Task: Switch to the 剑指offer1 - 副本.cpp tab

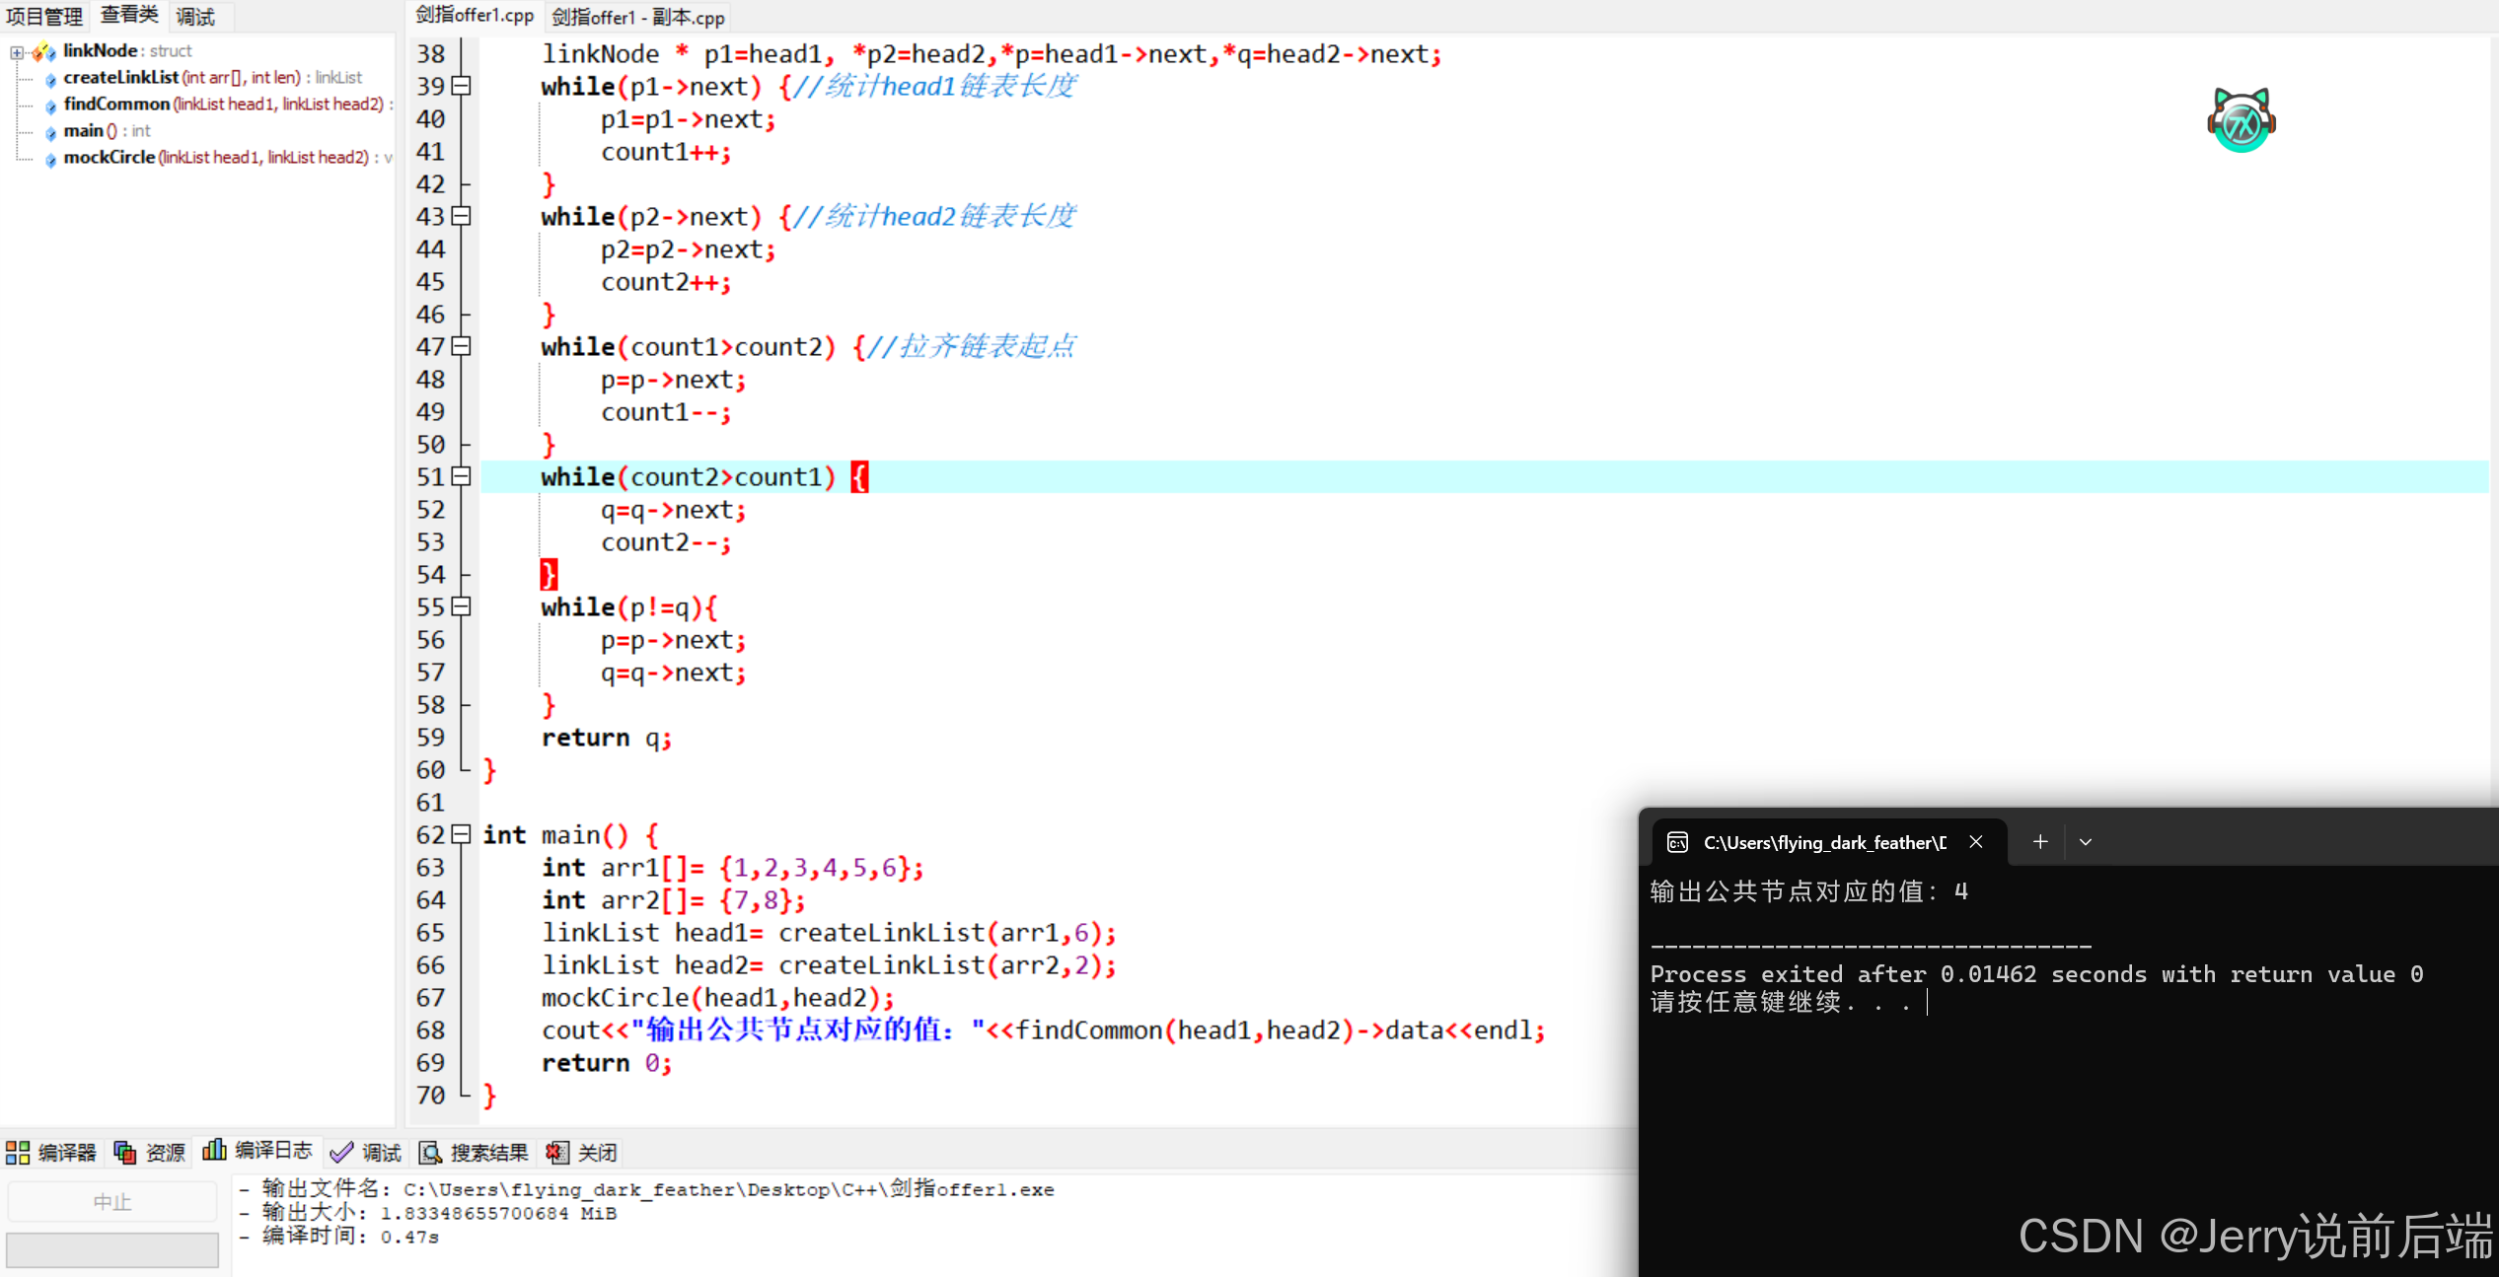Action: [638, 17]
